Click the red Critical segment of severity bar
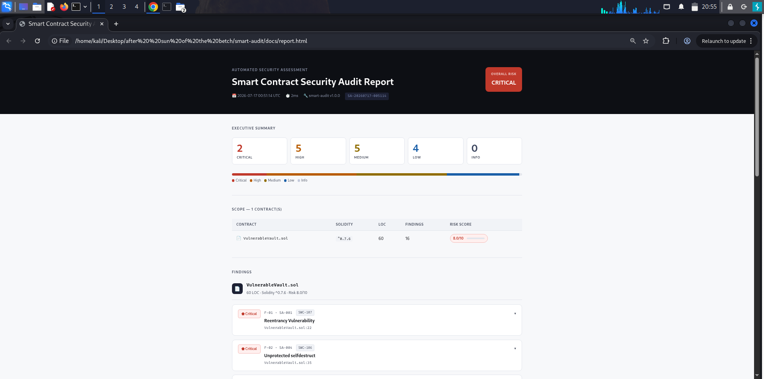The height and width of the screenshot is (379, 764). [x=249, y=174]
